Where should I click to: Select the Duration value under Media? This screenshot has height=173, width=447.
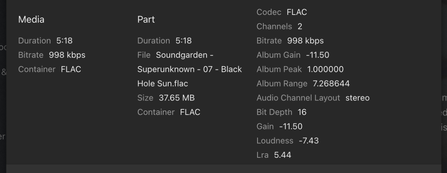(x=64, y=40)
